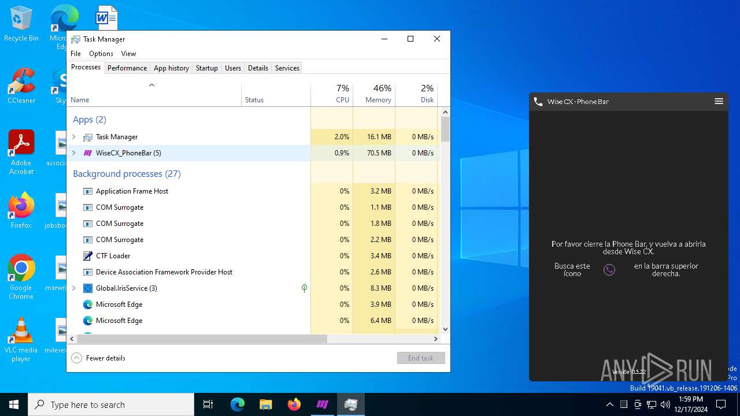Click the WiseCX_PhoneBar process icon

(x=88, y=153)
